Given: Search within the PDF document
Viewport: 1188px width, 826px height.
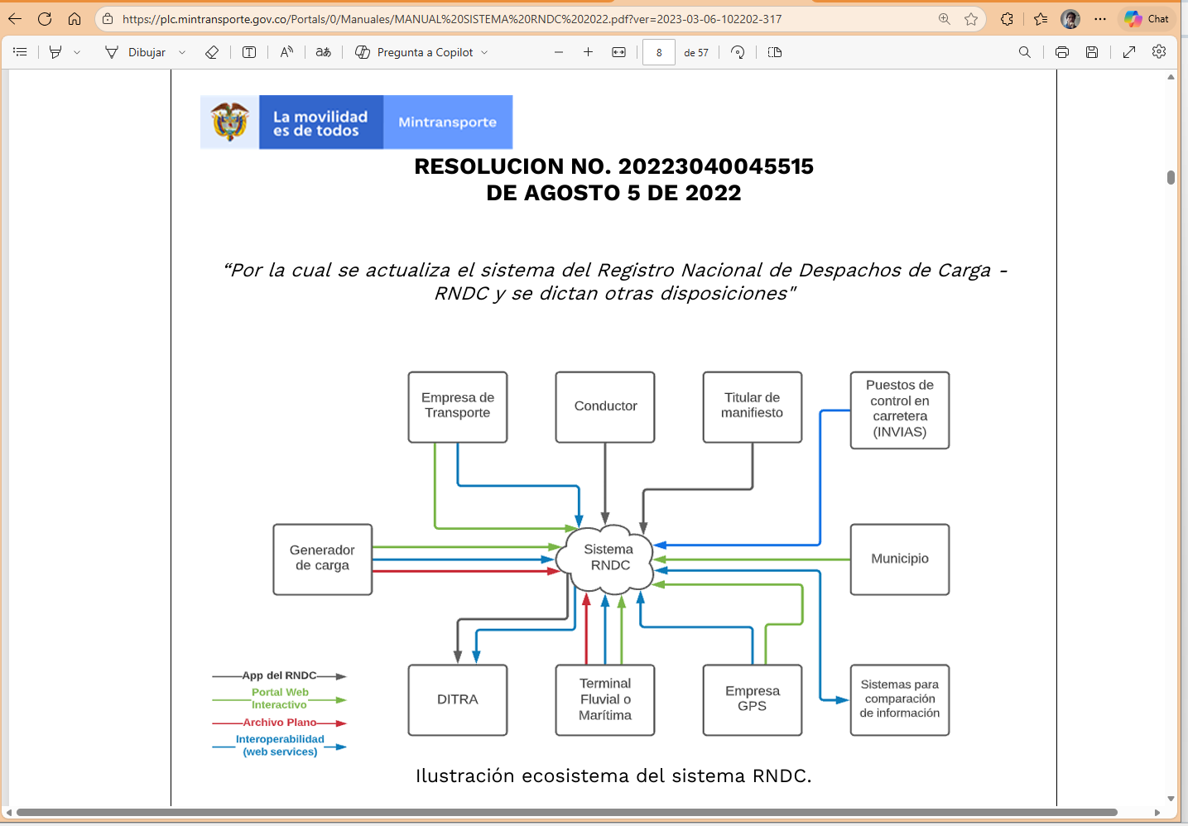Looking at the screenshot, I should coord(1025,52).
